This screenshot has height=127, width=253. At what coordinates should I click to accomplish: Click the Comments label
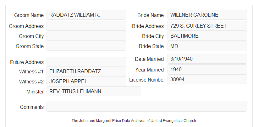[x=32, y=107]
